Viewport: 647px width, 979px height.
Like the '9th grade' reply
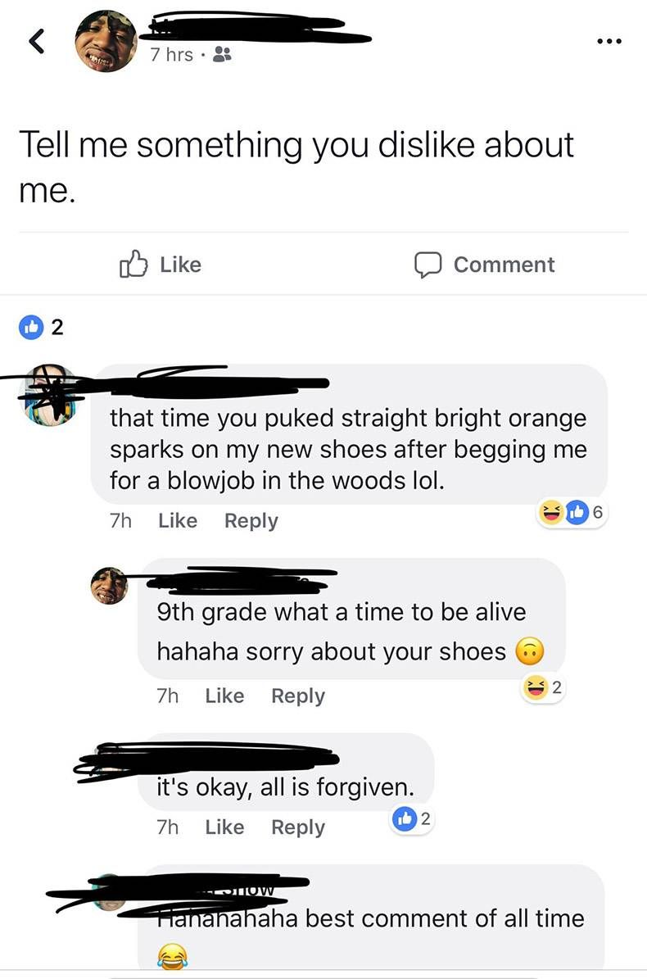tap(224, 695)
